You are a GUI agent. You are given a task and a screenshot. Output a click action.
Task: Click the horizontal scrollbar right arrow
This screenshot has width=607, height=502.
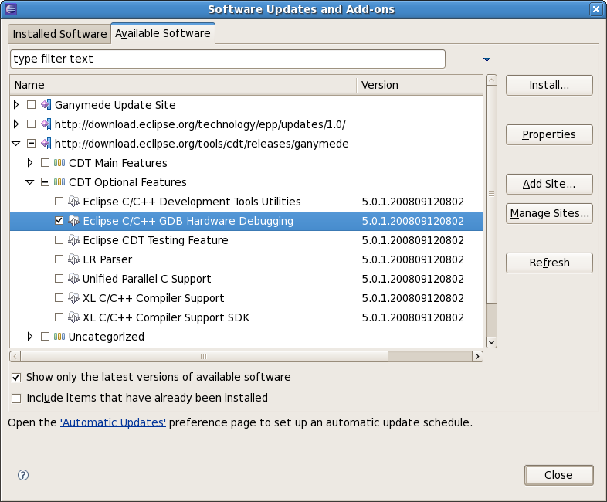click(478, 356)
